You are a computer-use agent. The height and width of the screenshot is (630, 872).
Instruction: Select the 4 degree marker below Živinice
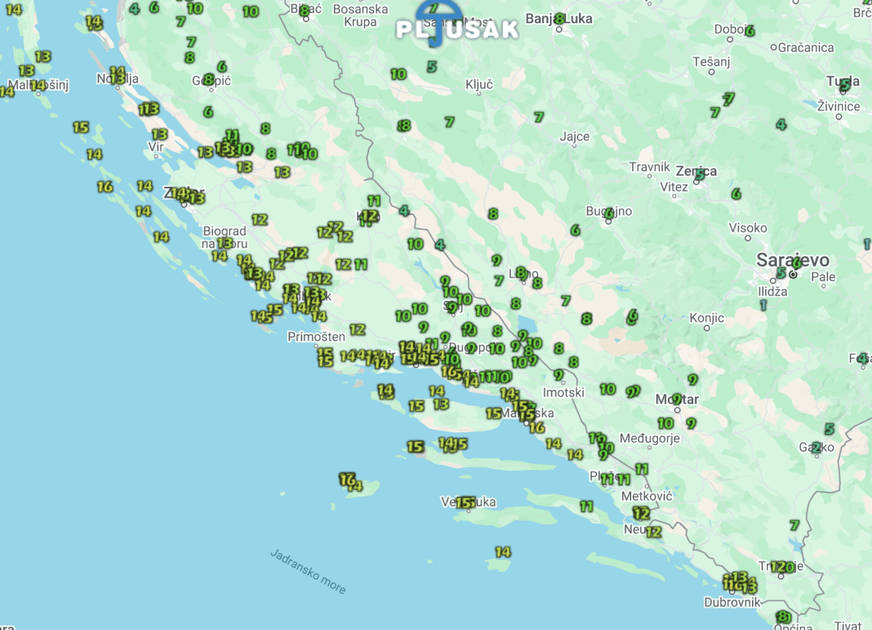click(781, 124)
